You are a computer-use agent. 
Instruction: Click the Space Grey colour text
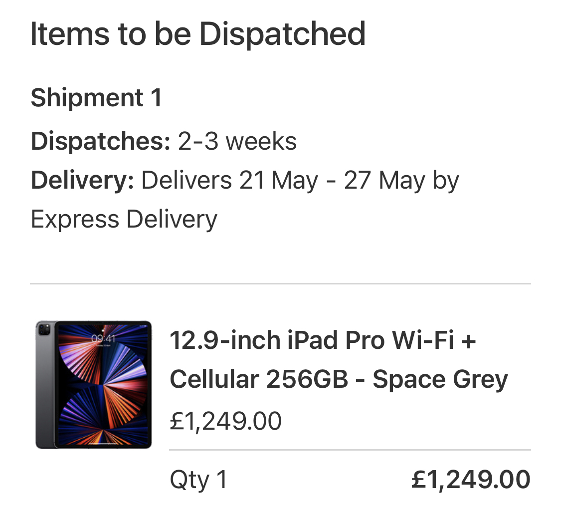pos(440,380)
